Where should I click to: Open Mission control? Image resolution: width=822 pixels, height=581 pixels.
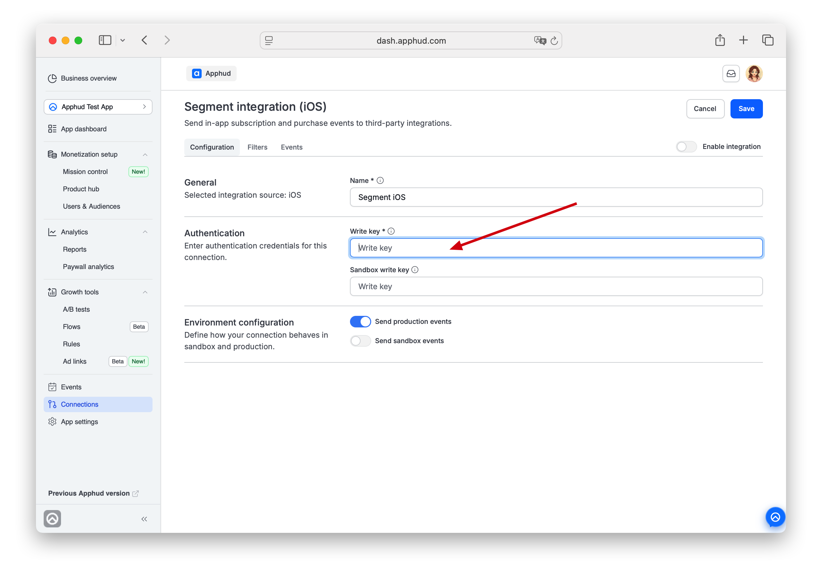tap(85, 171)
